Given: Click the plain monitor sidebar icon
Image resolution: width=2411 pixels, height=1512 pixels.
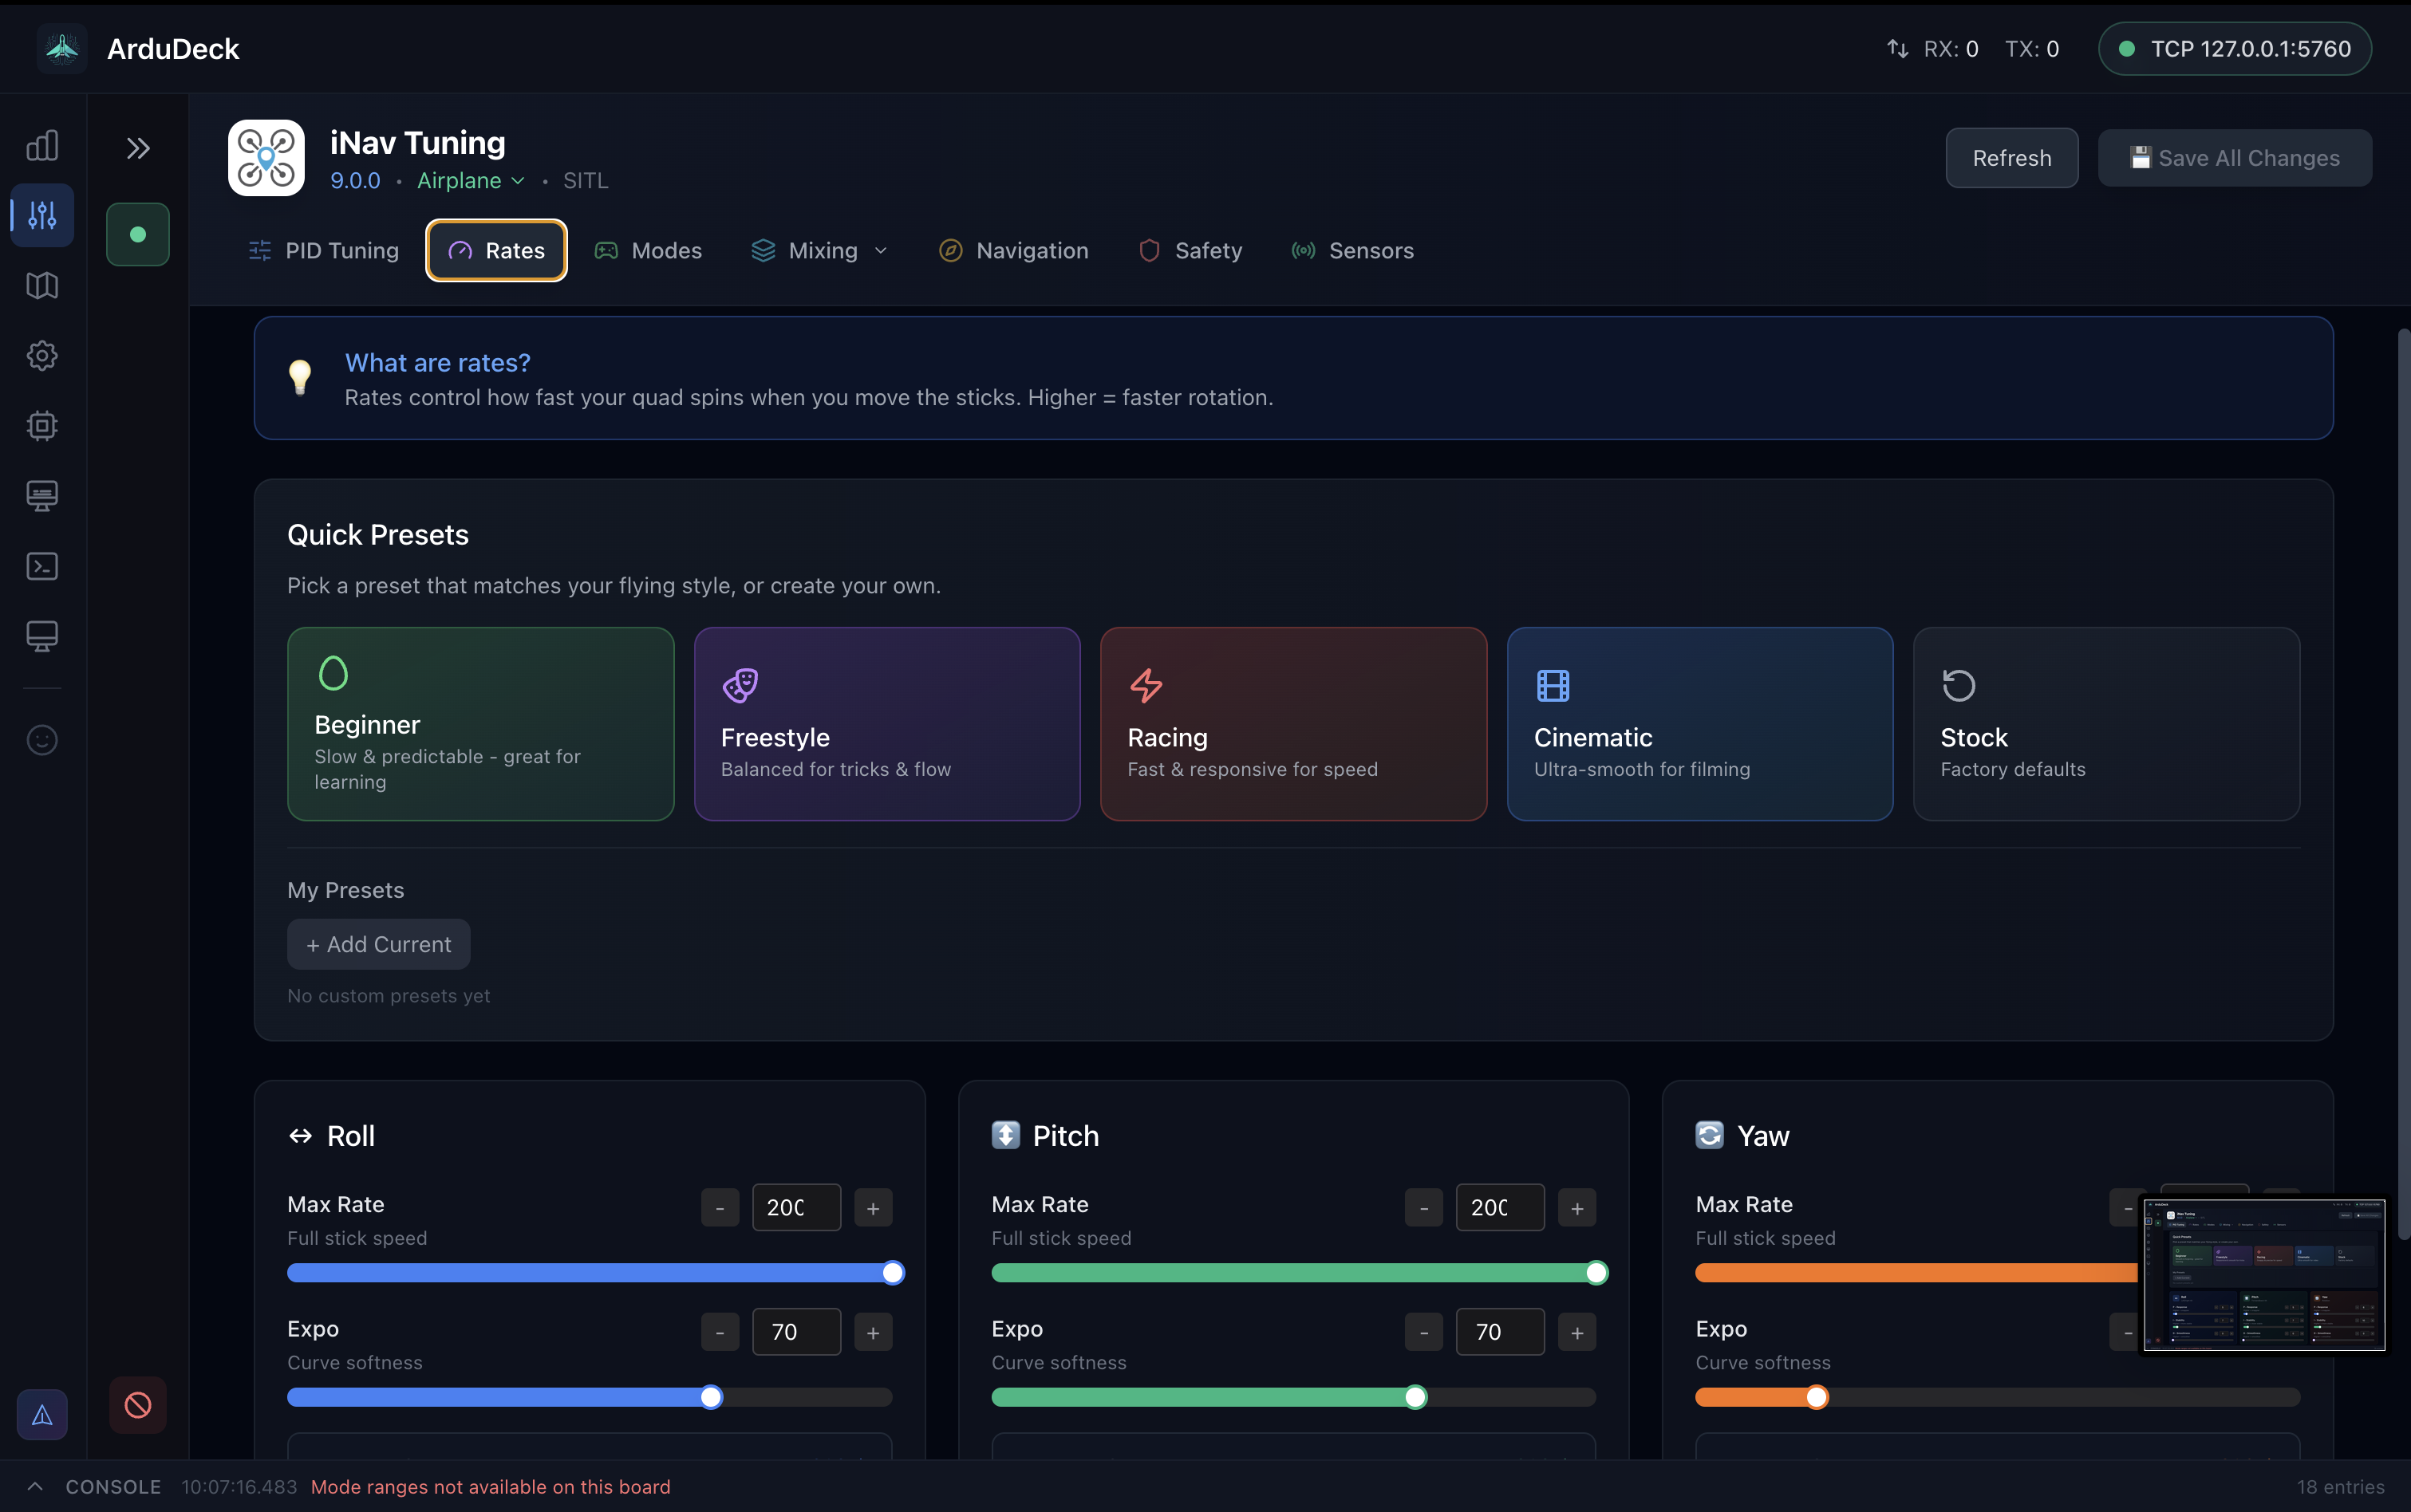Looking at the screenshot, I should coord(42,636).
